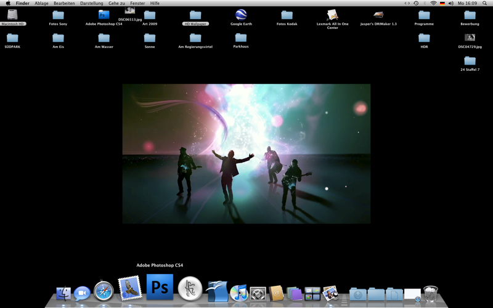Viewport: 493px width, 308px height.
Task: Open the volume control in menu bar
Action: point(450,3)
